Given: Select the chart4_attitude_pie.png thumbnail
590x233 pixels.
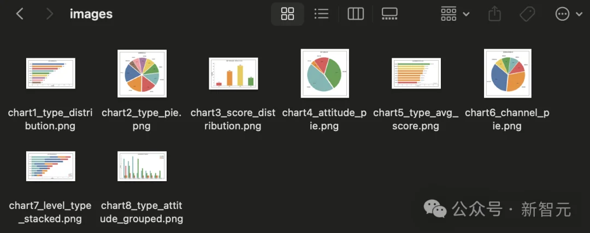Looking at the screenshot, I should pos(324,74).
